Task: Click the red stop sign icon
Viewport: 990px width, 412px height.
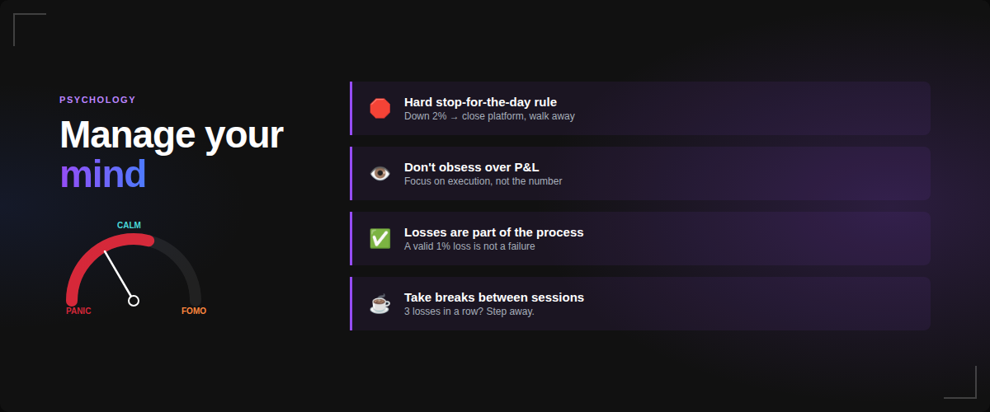Action: (379, 109)
